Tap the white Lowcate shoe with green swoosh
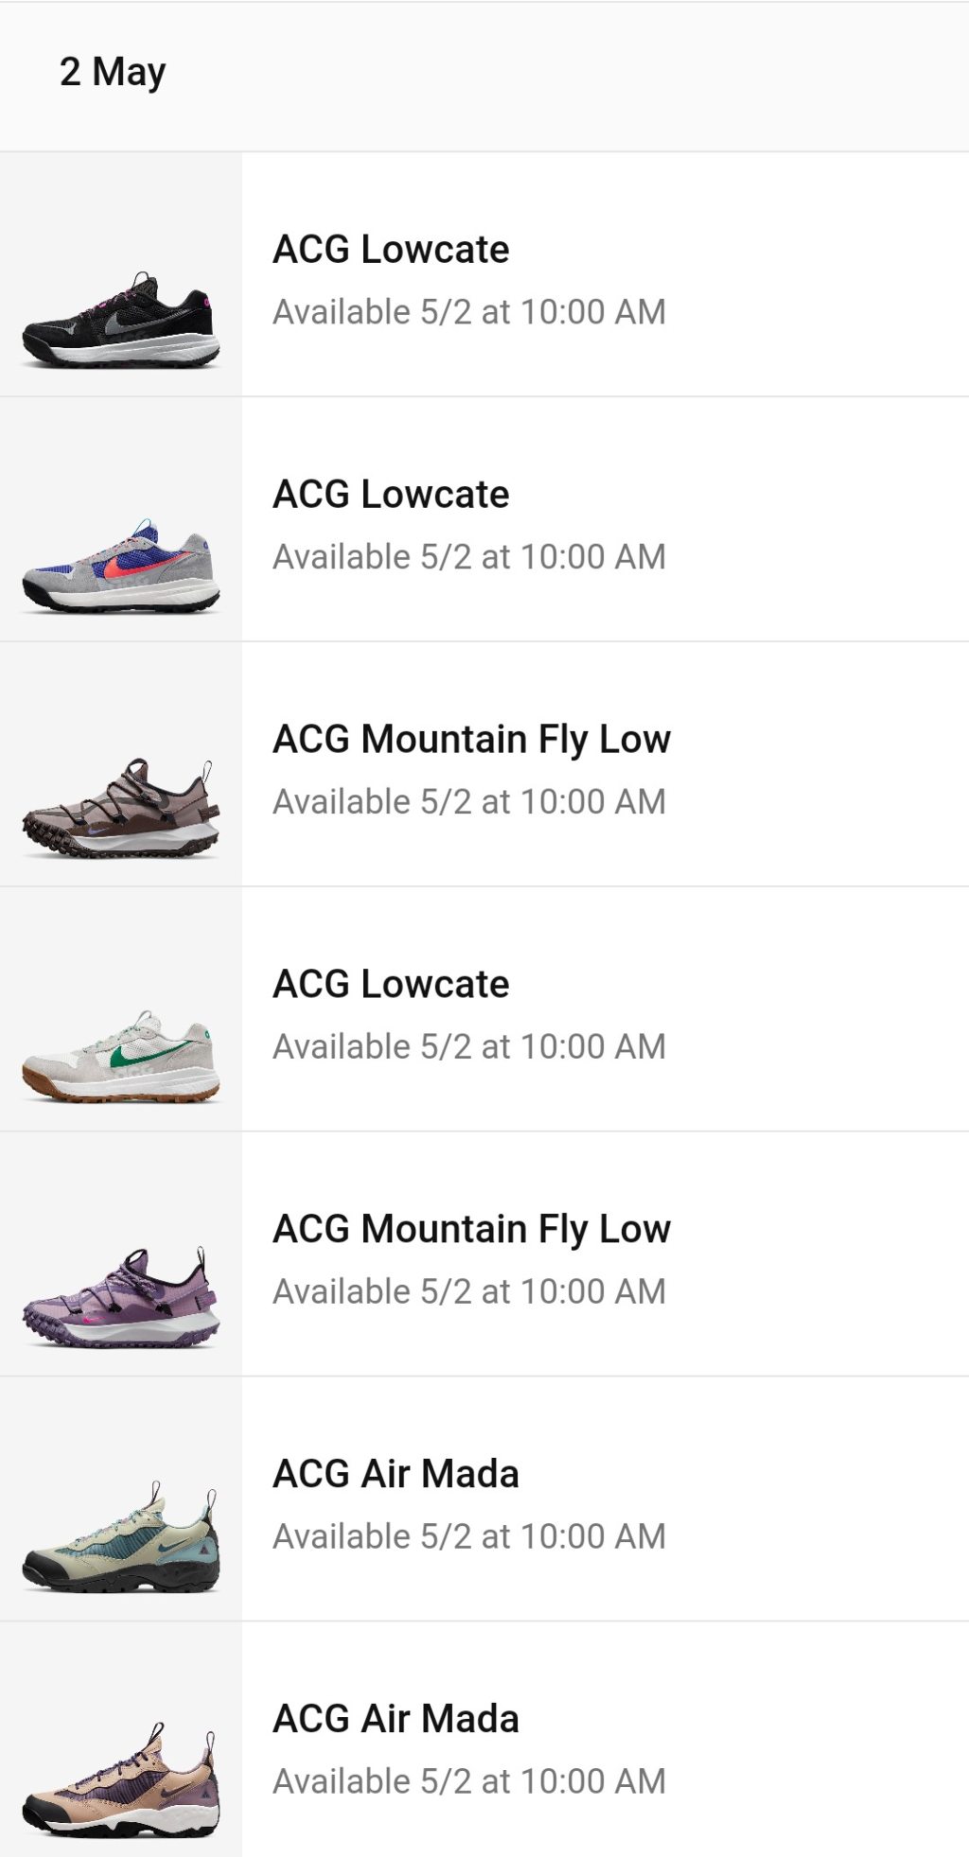This screenshot has width=969, height=1857. tap(121, 1056)
